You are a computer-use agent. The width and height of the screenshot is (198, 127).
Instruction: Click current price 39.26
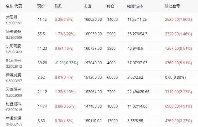coord(42,63)
